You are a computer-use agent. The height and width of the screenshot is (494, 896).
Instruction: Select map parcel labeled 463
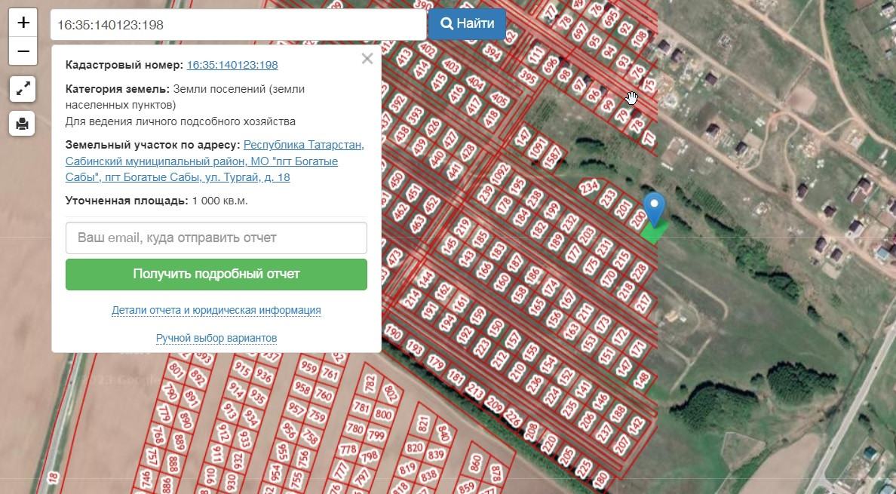[x=418, y=224]
